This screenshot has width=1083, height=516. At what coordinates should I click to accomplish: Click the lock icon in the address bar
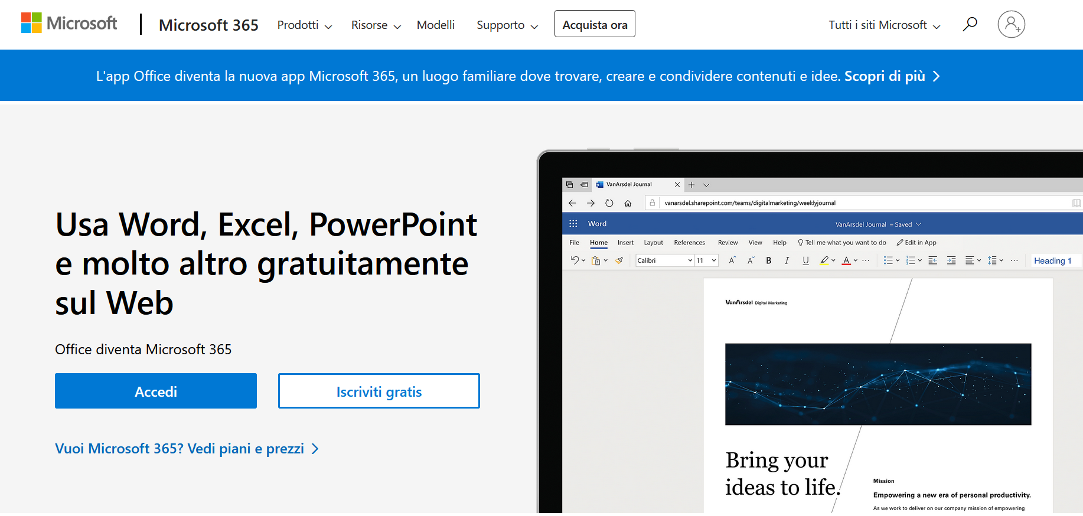coord(653,203)
